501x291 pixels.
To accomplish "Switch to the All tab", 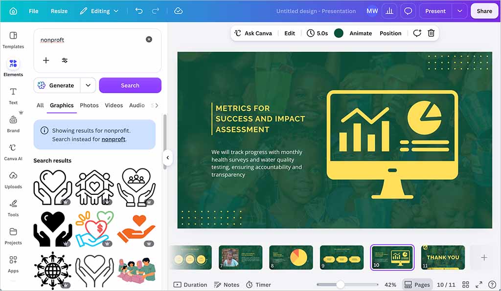I will click(x=40, y=105).
